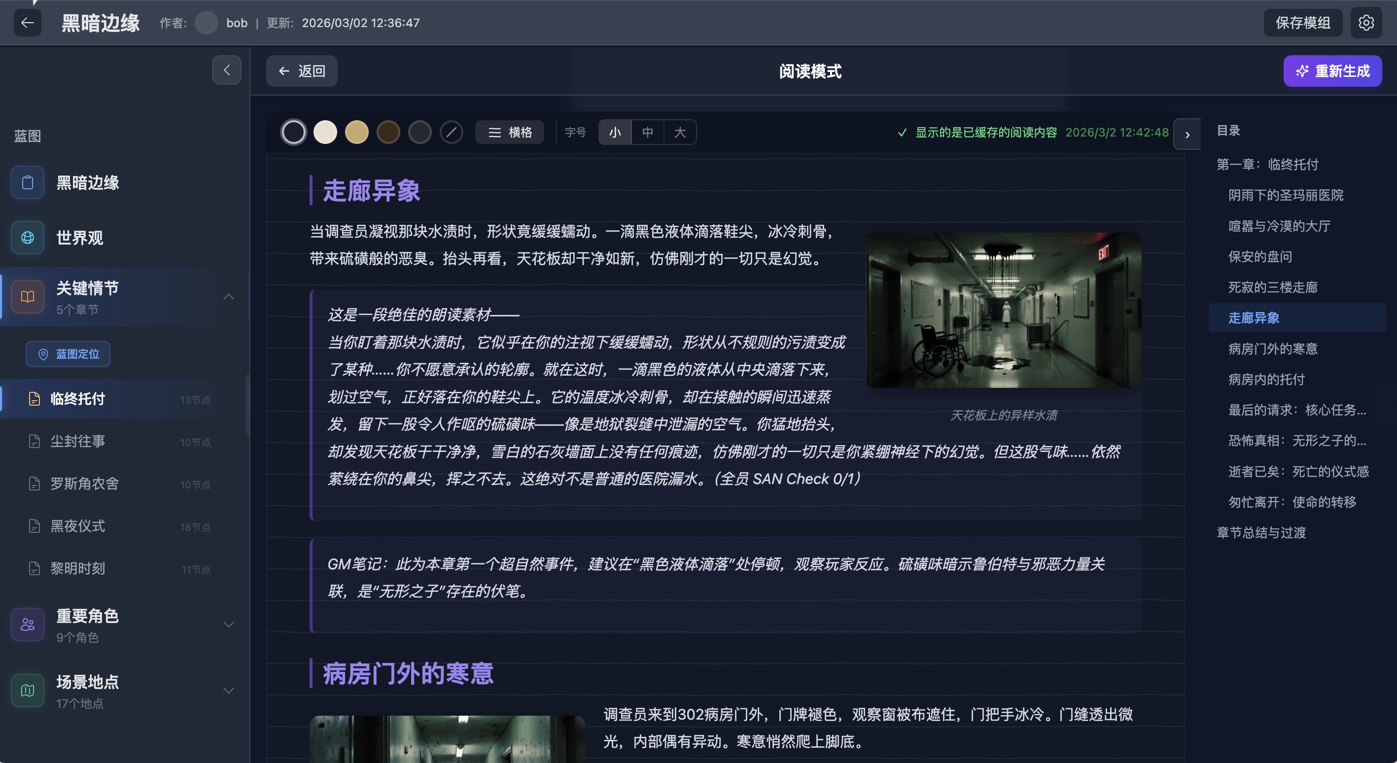Click the back arrow in the top bar

tap(27, 22)
